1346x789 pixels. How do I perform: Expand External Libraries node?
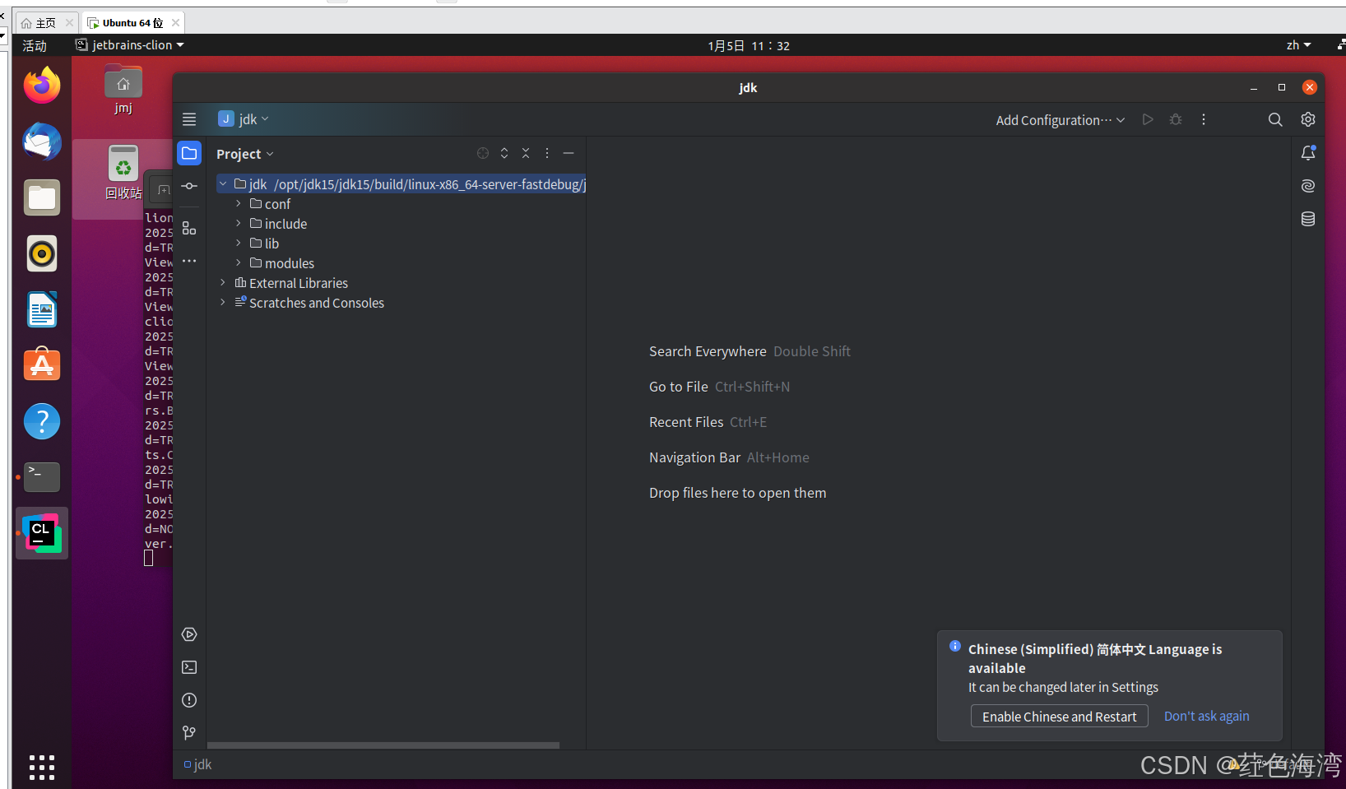point(223,282)
